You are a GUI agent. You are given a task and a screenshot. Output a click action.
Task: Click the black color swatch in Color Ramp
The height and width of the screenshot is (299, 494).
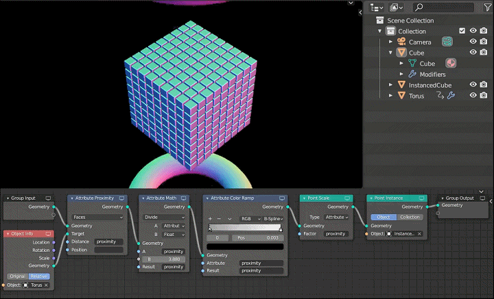click(245, 246)
